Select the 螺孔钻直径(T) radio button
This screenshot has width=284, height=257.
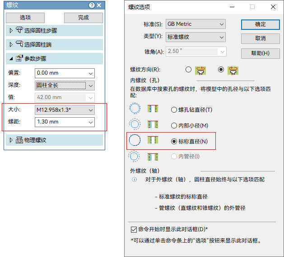click(x=174, y=109)
